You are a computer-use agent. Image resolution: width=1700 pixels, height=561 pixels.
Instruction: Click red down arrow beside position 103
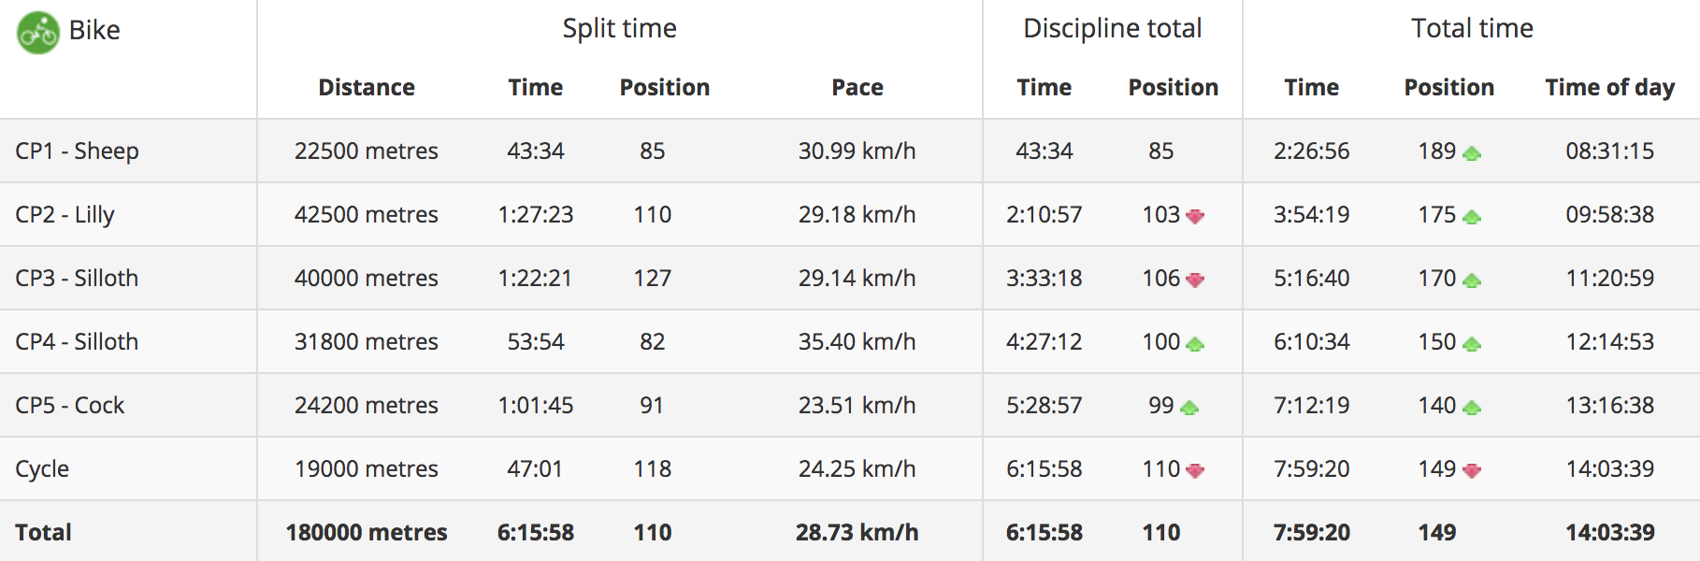1195,217
